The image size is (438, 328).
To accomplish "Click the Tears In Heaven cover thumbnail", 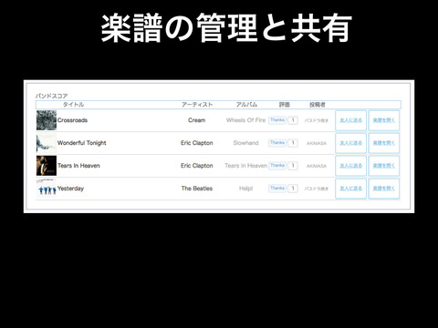I will (47, 166).
